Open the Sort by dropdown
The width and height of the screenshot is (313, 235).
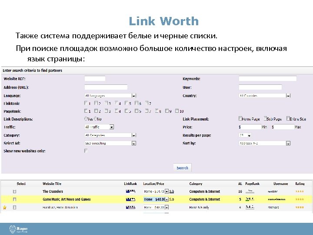pos(264,143)
